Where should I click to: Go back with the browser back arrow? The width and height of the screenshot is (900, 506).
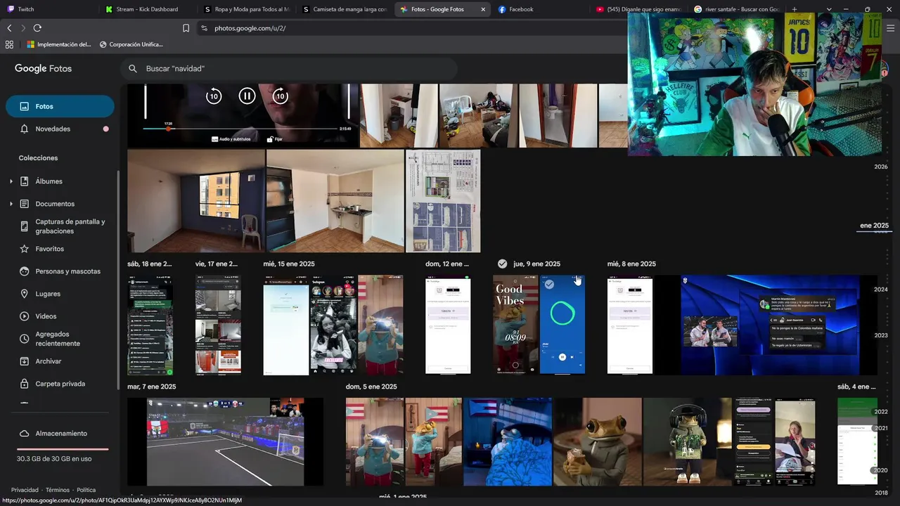9,28
